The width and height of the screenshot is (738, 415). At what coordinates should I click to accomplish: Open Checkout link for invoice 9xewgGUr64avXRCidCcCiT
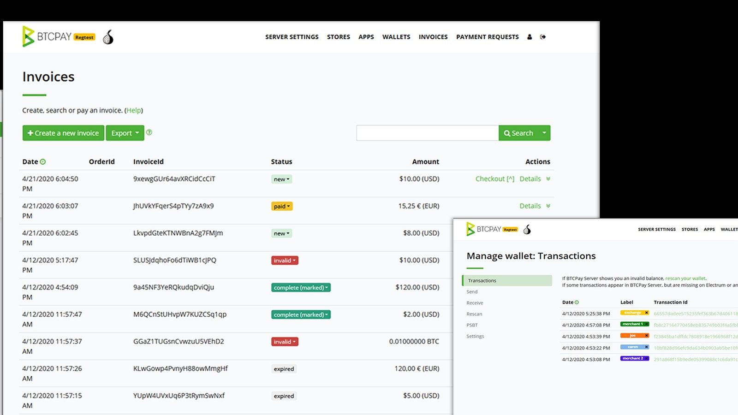point(494,179)
